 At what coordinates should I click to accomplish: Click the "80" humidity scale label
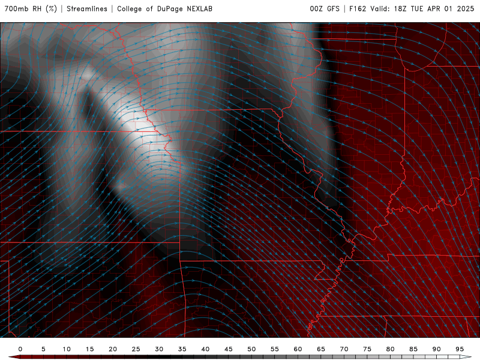click(391, 349)
